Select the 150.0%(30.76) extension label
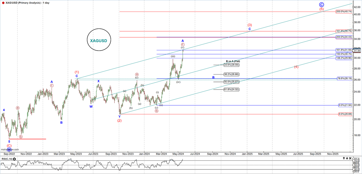362x174 pixels. (x=343, y=54)
